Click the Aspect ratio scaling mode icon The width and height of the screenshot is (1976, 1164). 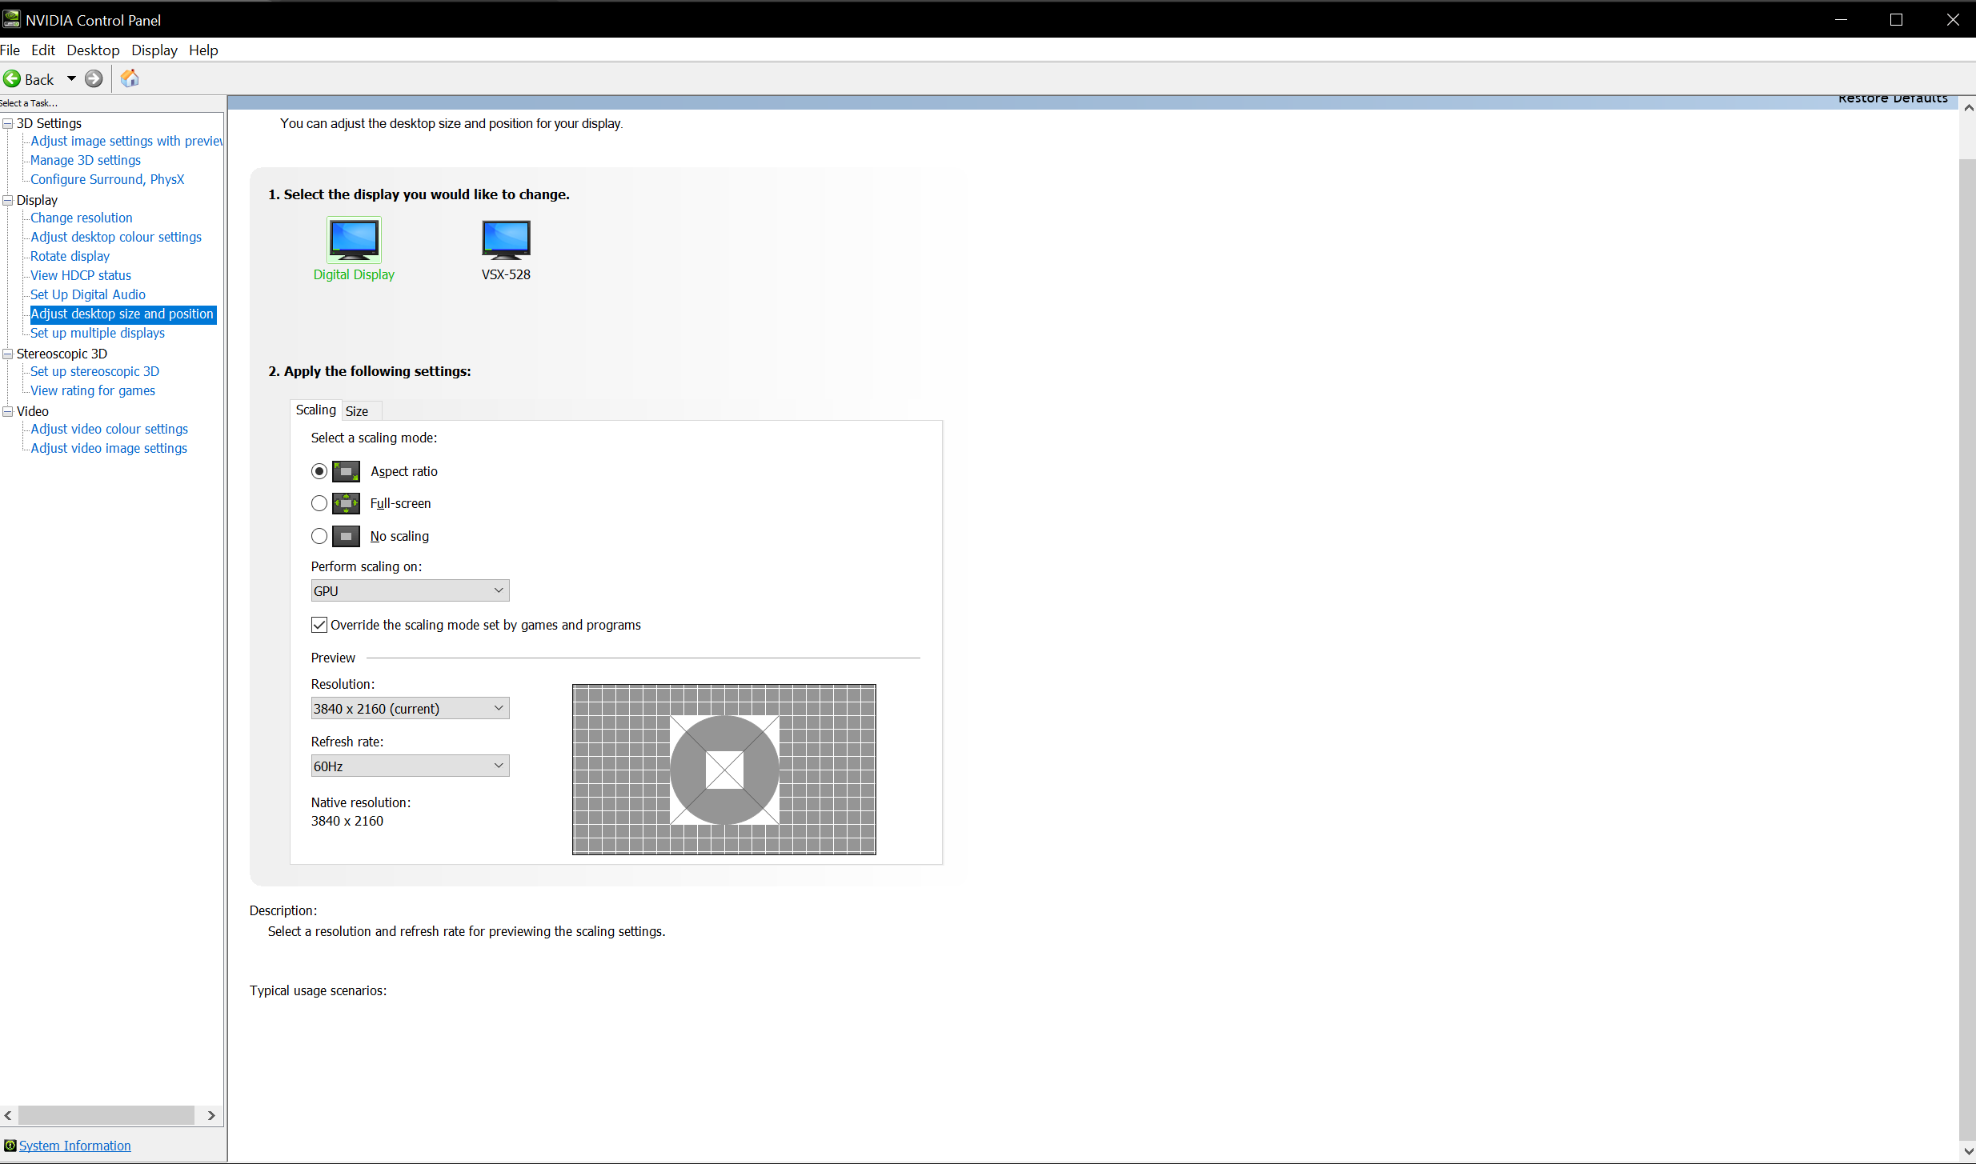tap(347, 471)
